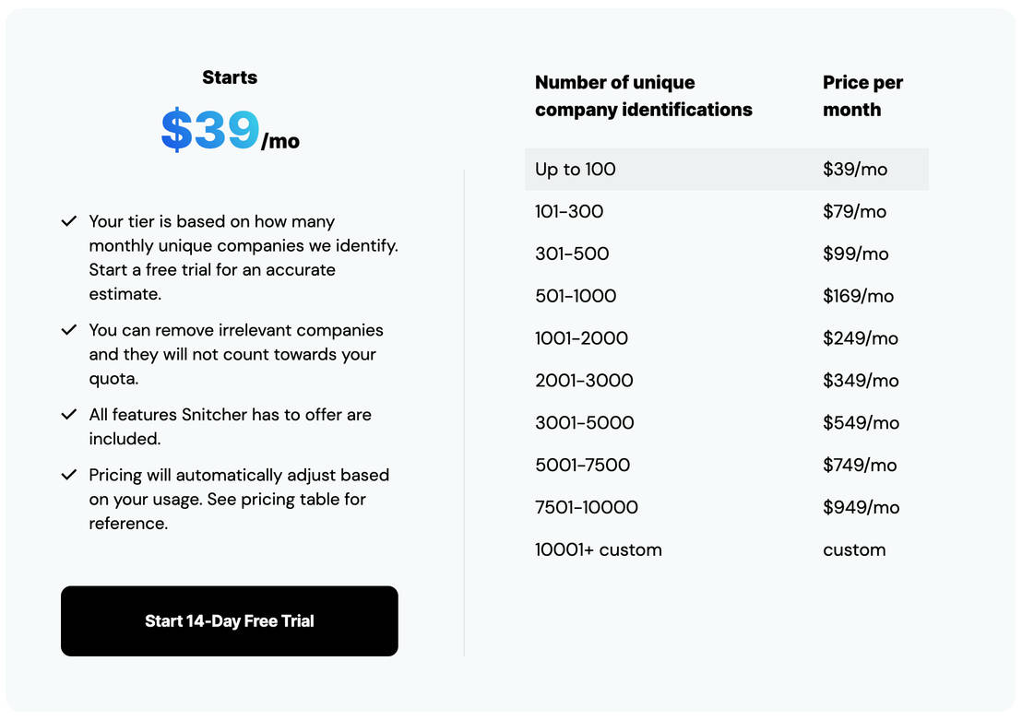The image size is (1022, 720).
Task: Click the '$949/mo' price label
Action: 860,507
